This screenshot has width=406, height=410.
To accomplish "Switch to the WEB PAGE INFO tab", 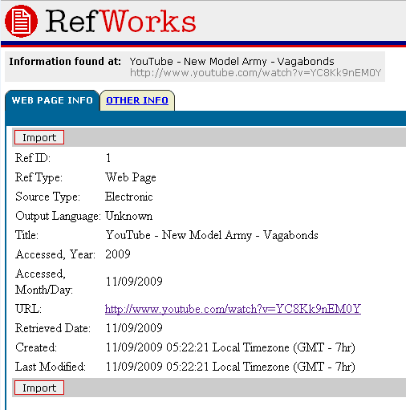I will coord(52,100).
